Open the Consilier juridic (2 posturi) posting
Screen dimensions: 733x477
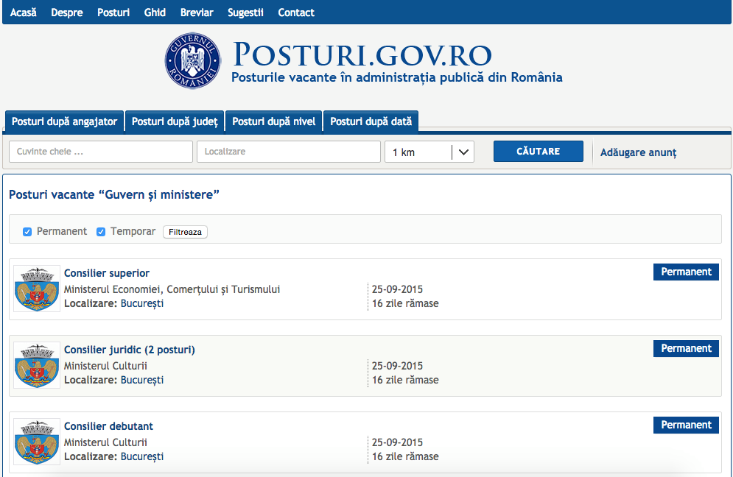pos(130,350)
